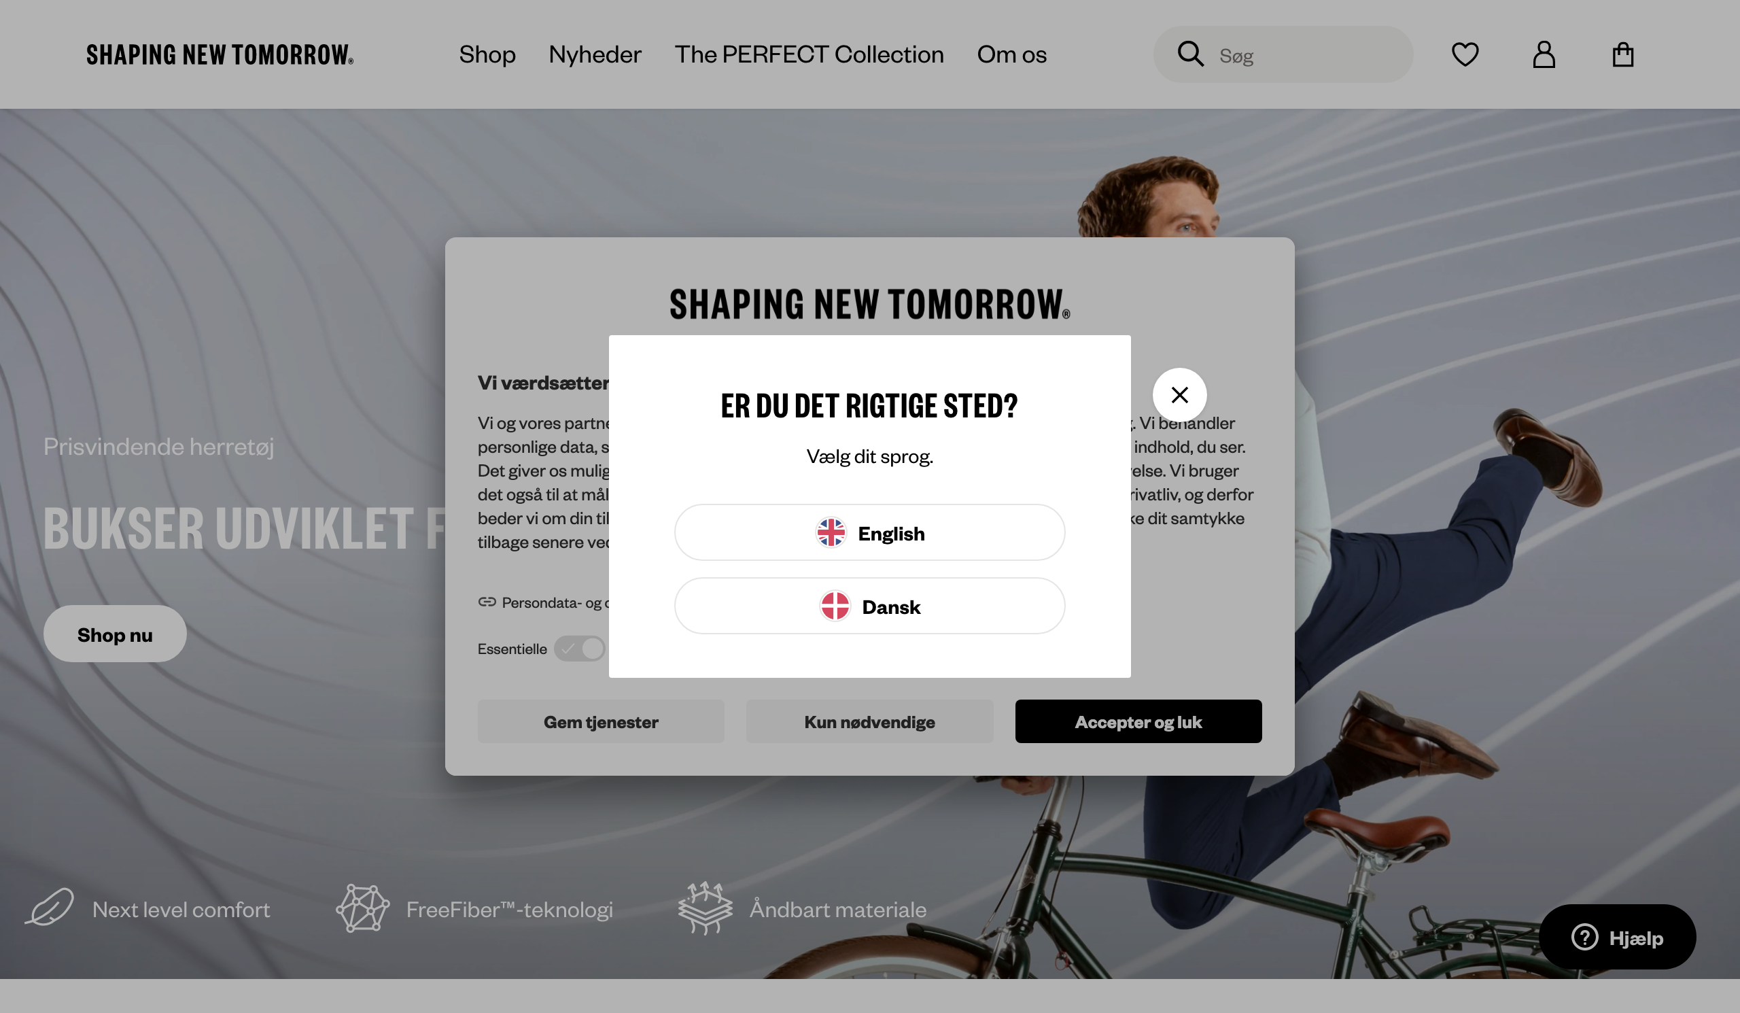
Task: Toggle the Essentielle cookie switch
Action: pos(579,649)
